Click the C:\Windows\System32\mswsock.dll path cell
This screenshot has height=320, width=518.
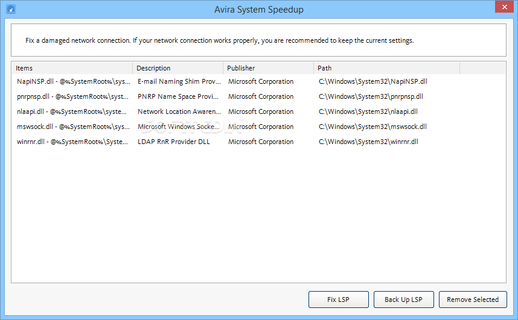point(373,127)
